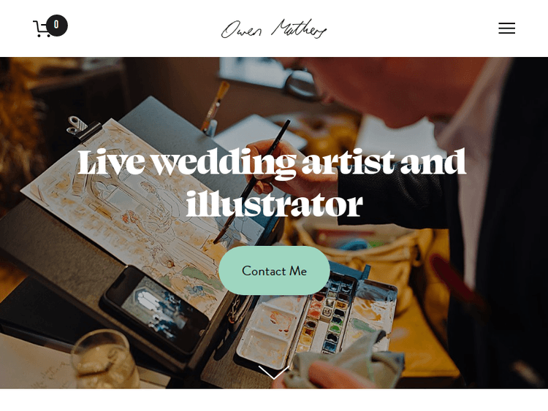This screenshot has height=411, width=548.
Task: Click the blank white area below the hero image
Action: [x=274, y=400]
